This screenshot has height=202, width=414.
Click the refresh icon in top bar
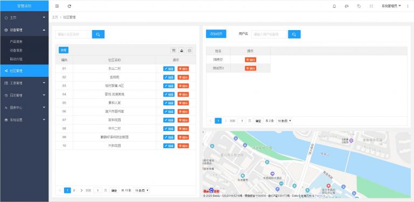[x=69, y=6]
